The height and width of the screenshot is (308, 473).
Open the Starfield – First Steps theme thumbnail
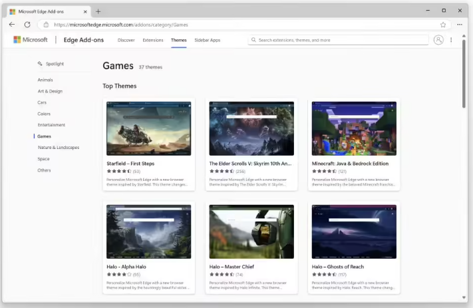(148, 129)
